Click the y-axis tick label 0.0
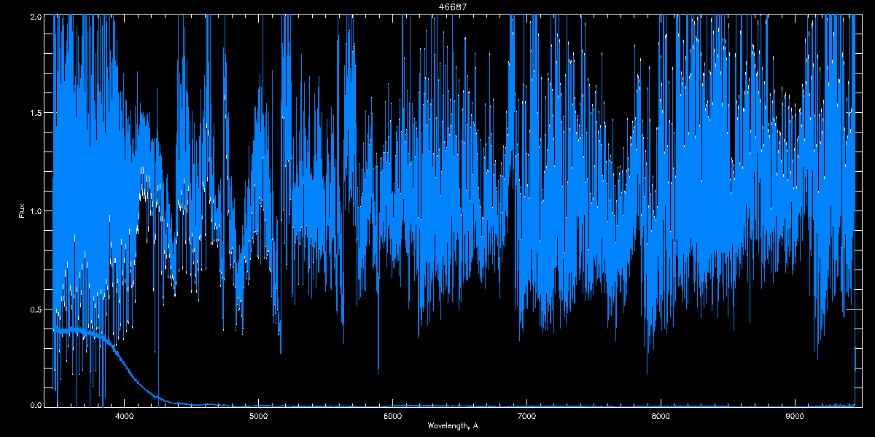 click(35, 404)
